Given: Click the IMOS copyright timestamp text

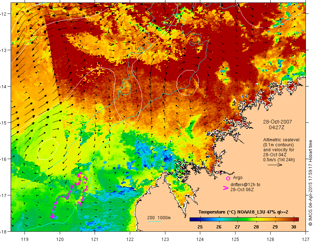Looking at the screenshot, I should coord(310,183).
